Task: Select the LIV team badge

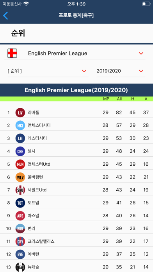Action: coord(20,113)
